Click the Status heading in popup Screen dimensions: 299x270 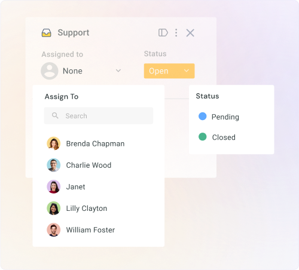tap(208, 96)
